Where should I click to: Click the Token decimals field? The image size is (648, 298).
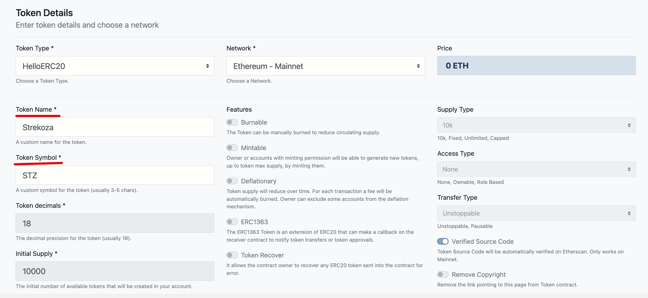115,223
